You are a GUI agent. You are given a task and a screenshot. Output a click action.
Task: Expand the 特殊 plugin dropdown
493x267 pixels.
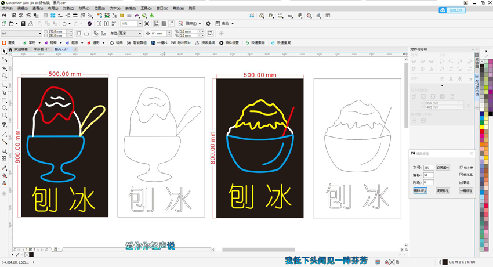click(61, 43)
